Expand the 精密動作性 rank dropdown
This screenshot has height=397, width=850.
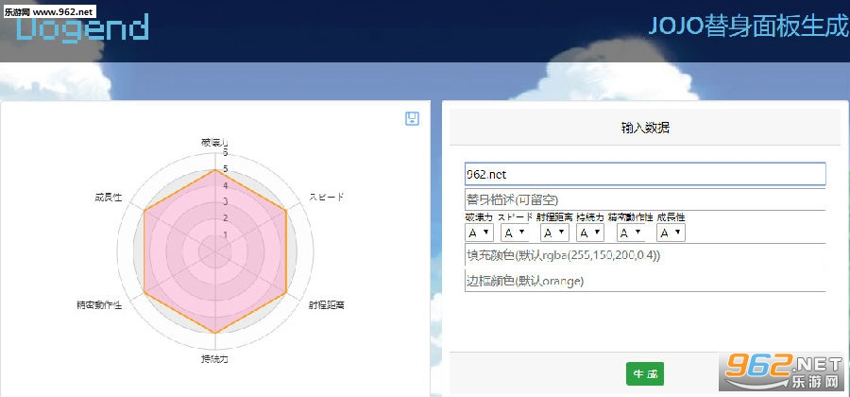(631, 233)
